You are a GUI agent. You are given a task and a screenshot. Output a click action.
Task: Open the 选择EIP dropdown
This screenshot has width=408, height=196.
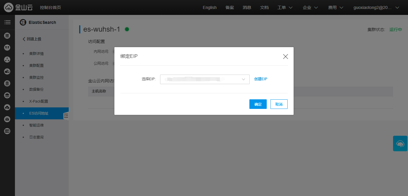tap(205, 79)
